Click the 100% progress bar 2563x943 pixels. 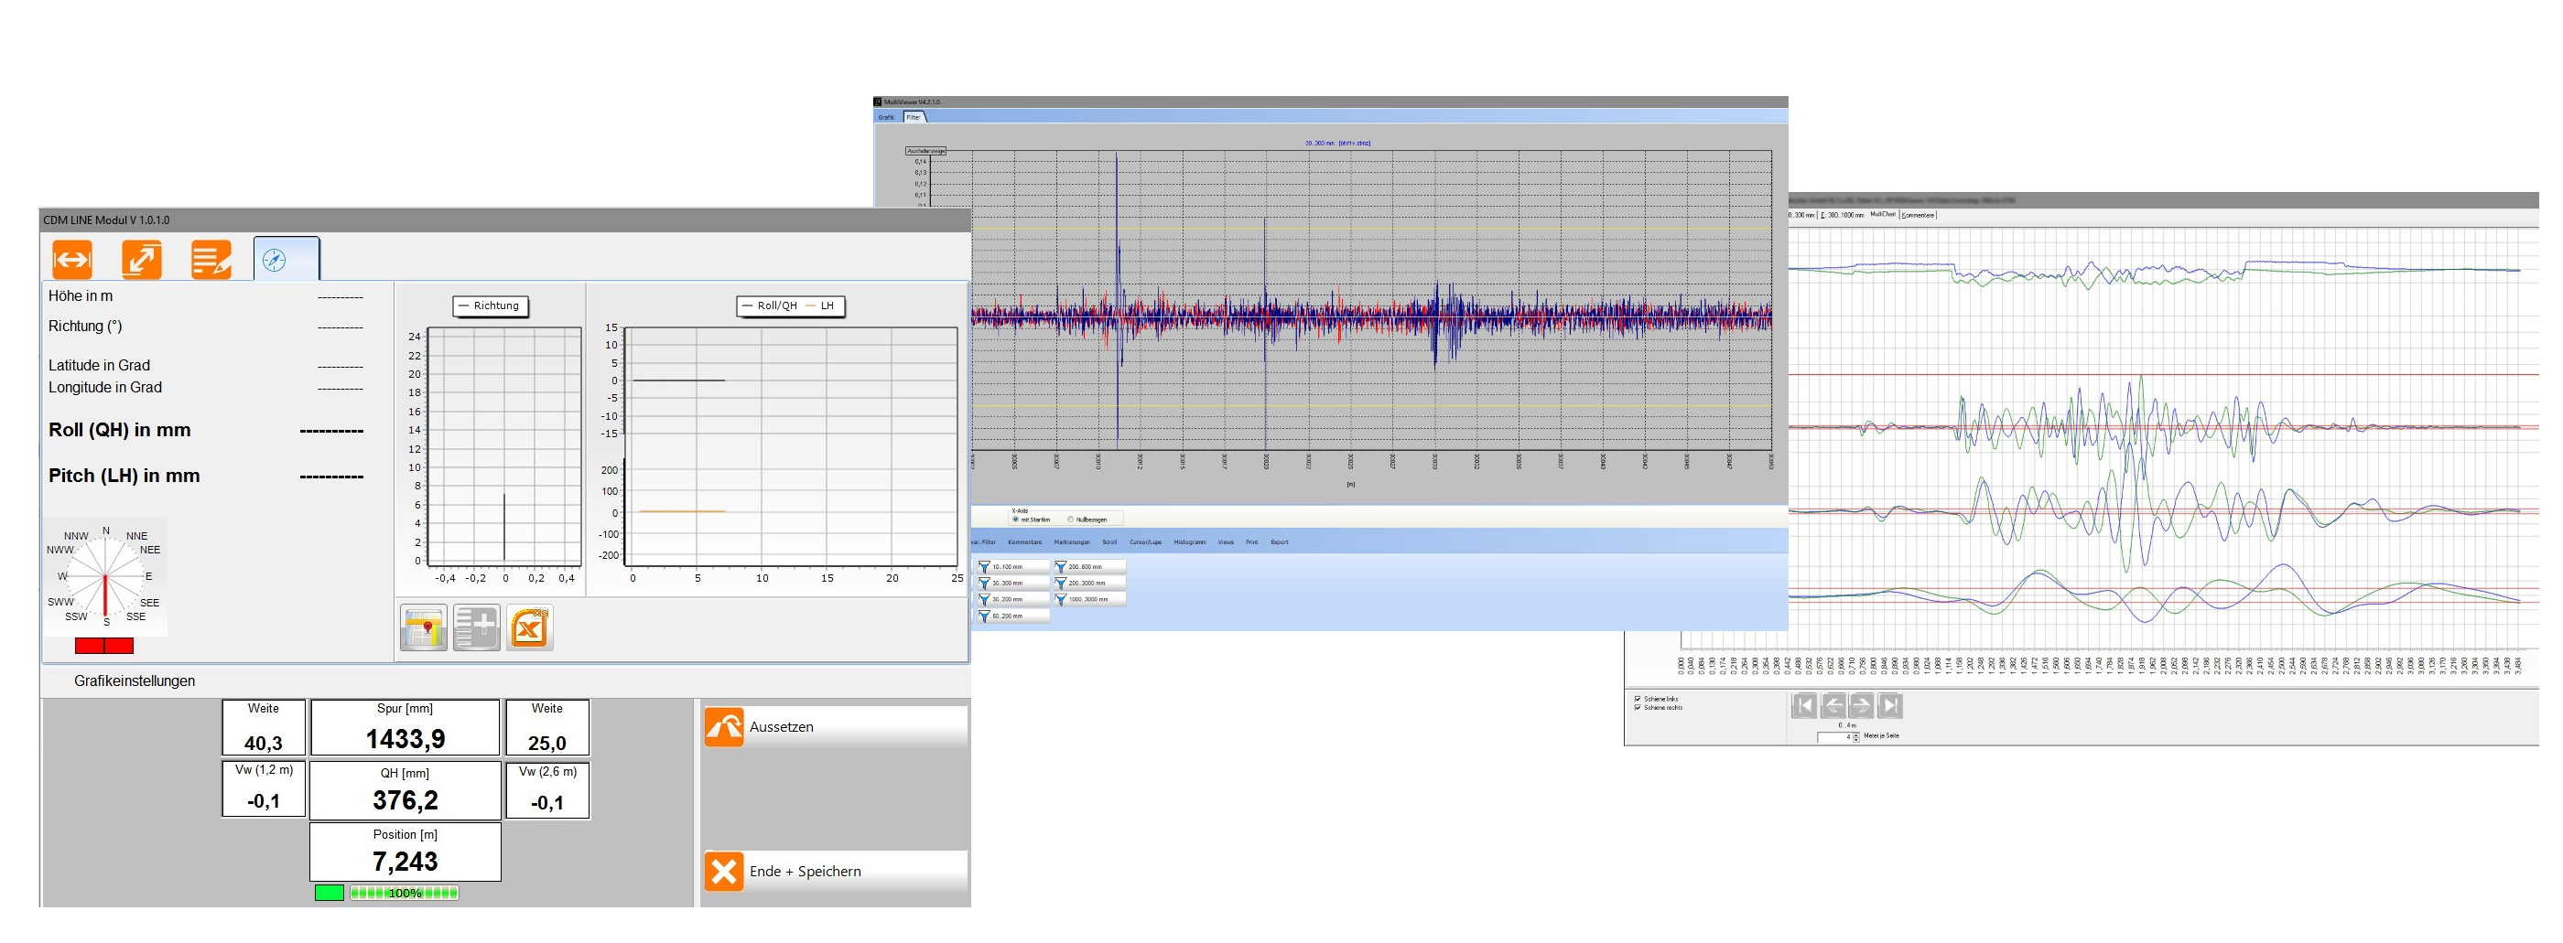pyautogui.click(x=404, y=894)
